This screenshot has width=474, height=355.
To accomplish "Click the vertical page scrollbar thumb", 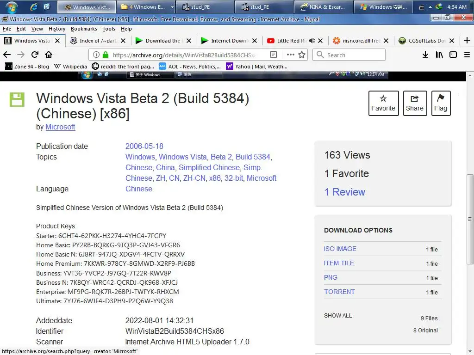I will tap(470, 219).
